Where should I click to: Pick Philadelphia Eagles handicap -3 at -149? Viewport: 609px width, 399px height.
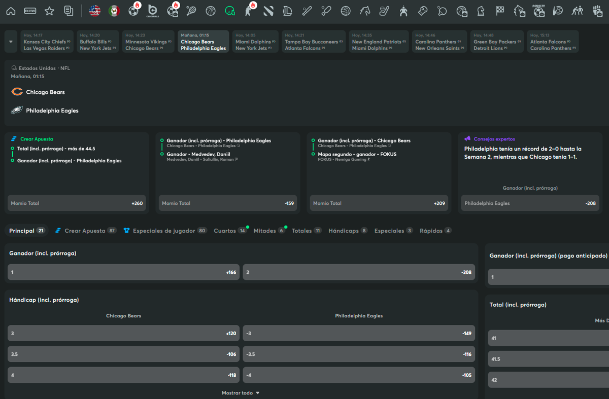tap(359, 333)
